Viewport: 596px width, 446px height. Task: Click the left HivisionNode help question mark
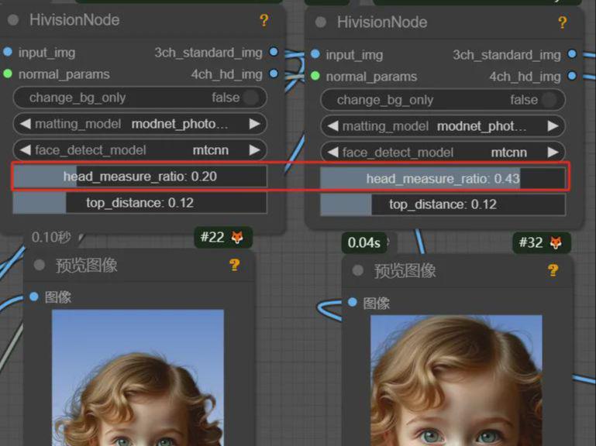tap(264, 21)
